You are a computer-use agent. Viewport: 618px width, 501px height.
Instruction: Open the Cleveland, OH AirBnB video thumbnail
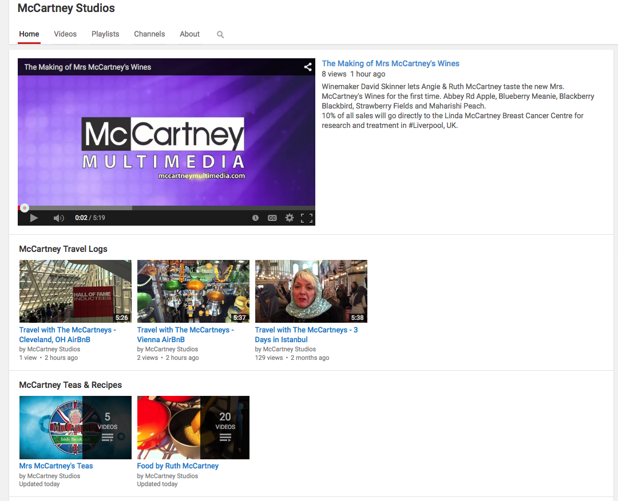tap(76, 291)
